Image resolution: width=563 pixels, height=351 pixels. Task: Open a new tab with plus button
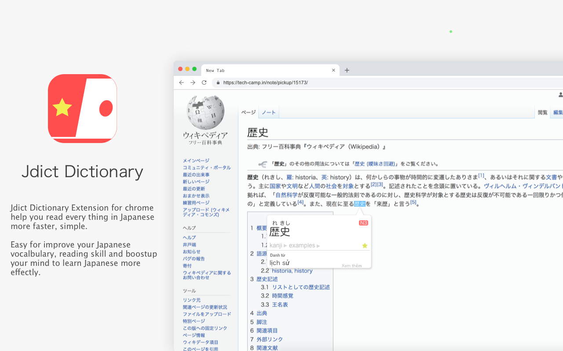click(347, 70)
